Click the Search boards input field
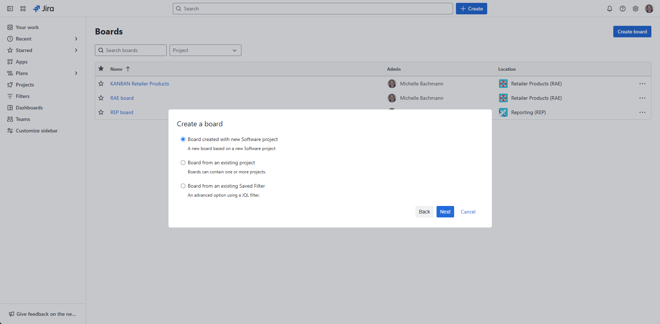 (x=130, y=50)
